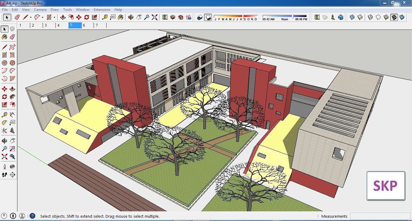Switch to Wireframe style
Image resolution: width=412 pixels, height=221 pixels.
click(370, 17)
